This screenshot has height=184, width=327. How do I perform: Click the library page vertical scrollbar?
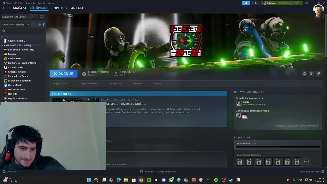[x=326, y=36]
